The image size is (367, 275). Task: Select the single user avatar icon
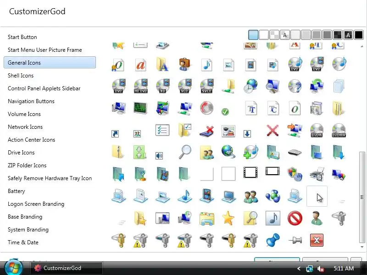[317, 218]
